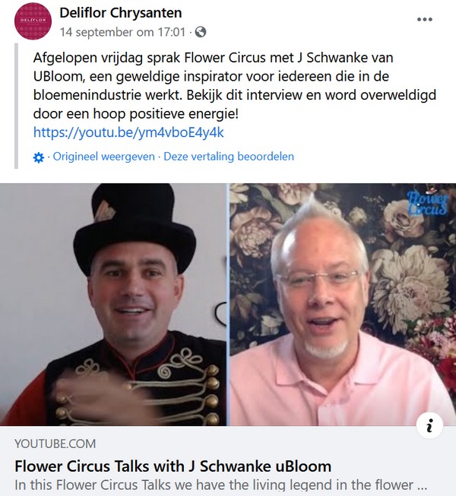The width and height of the screenshot is (456, 496).
Task: Click the public globe audience icon
Action: [x=201, y=32]
